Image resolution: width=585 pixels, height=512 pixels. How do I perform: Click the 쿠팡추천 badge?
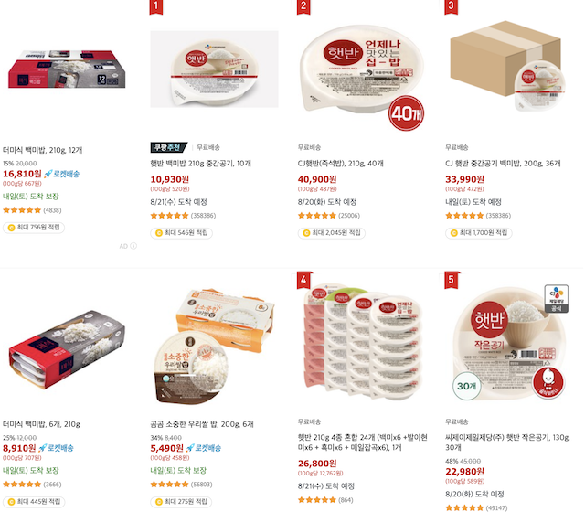pos(169,147)
